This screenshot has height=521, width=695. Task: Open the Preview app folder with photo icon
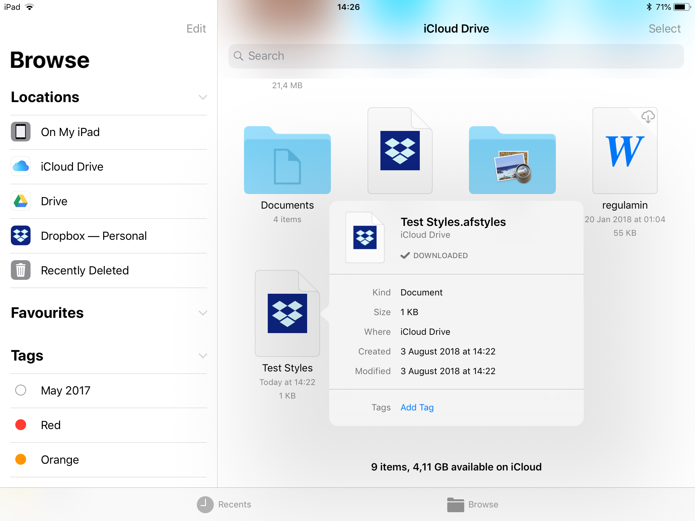point(512,160)
